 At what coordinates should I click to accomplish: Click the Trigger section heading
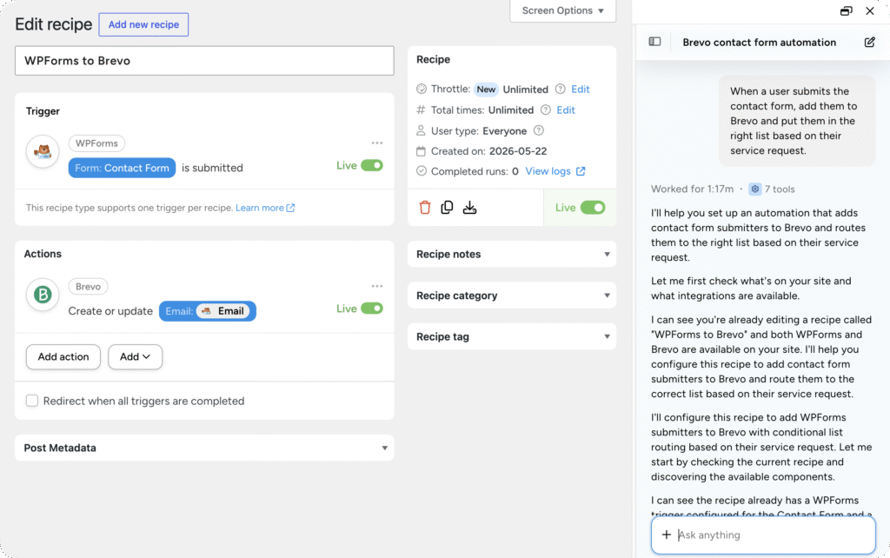tap(43, 111)
